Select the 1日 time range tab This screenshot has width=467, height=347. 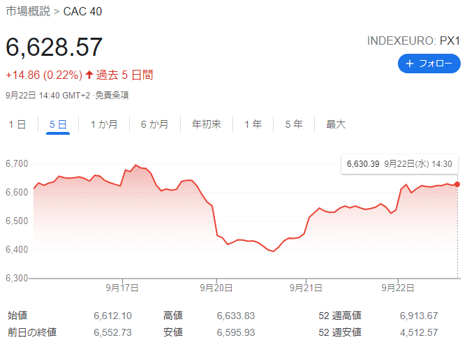(17, 124)
